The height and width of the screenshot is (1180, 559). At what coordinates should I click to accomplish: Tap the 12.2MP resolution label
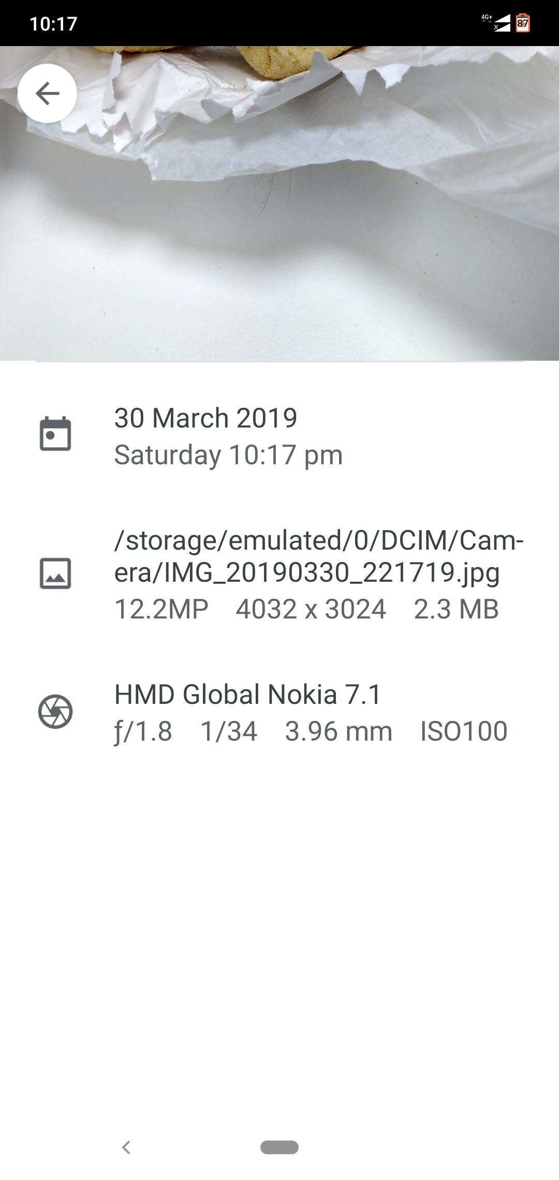pyautogui.click(x=161, y=609)
